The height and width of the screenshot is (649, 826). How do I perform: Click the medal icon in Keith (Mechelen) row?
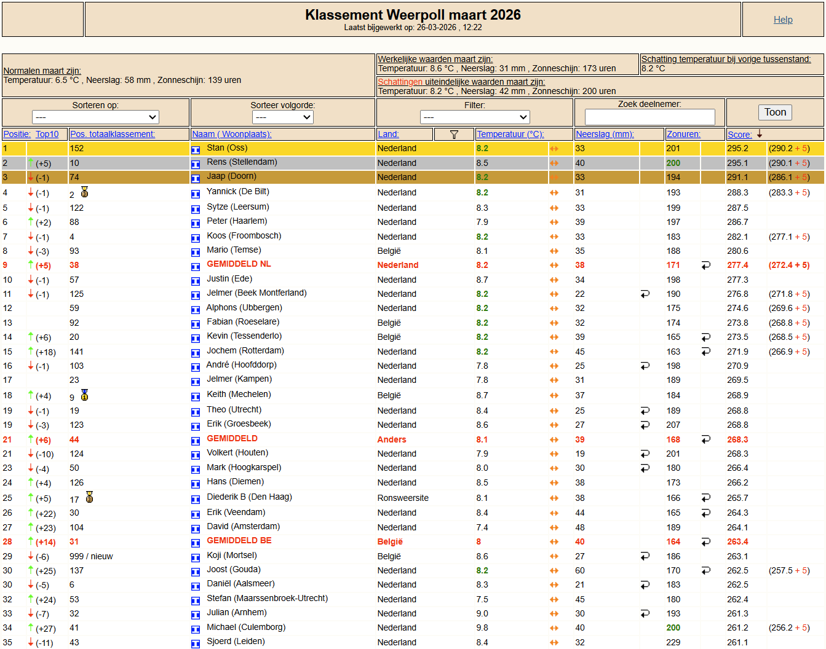coord(85,395)
